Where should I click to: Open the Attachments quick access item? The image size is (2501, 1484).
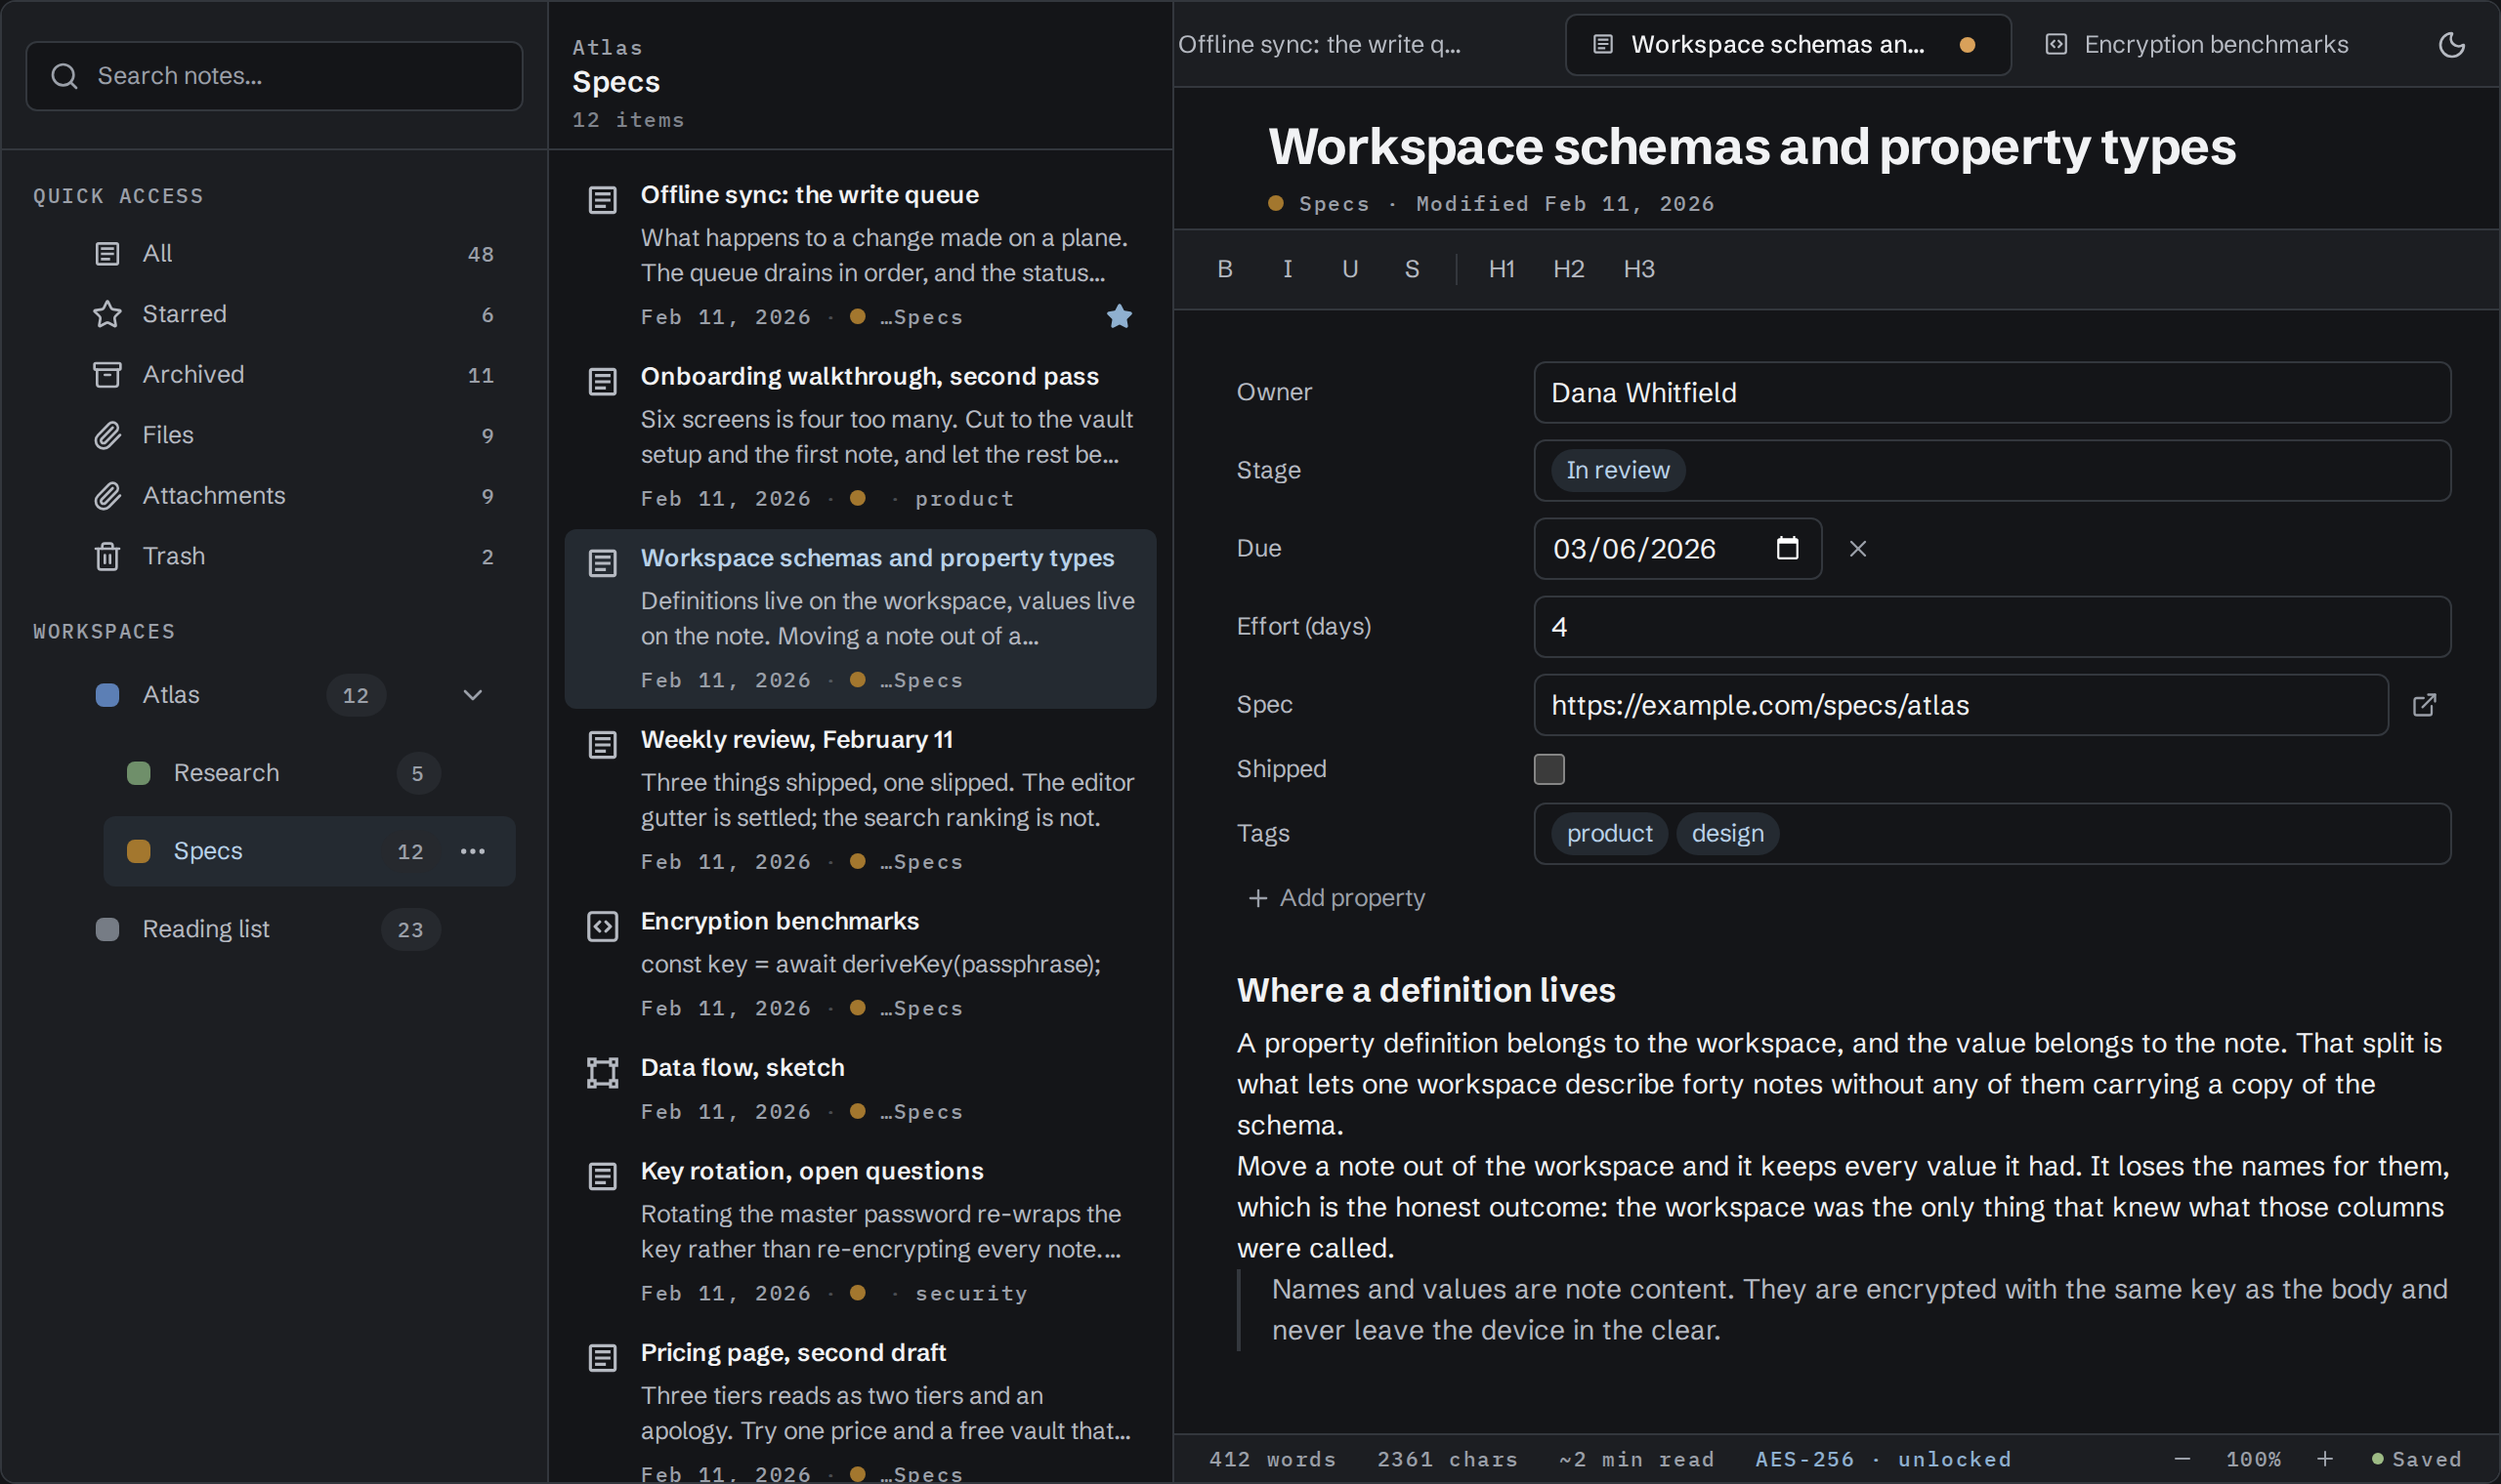tap(293, 496)
